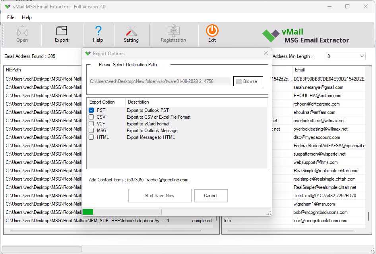Click the FilePath column header

point(14,70)
